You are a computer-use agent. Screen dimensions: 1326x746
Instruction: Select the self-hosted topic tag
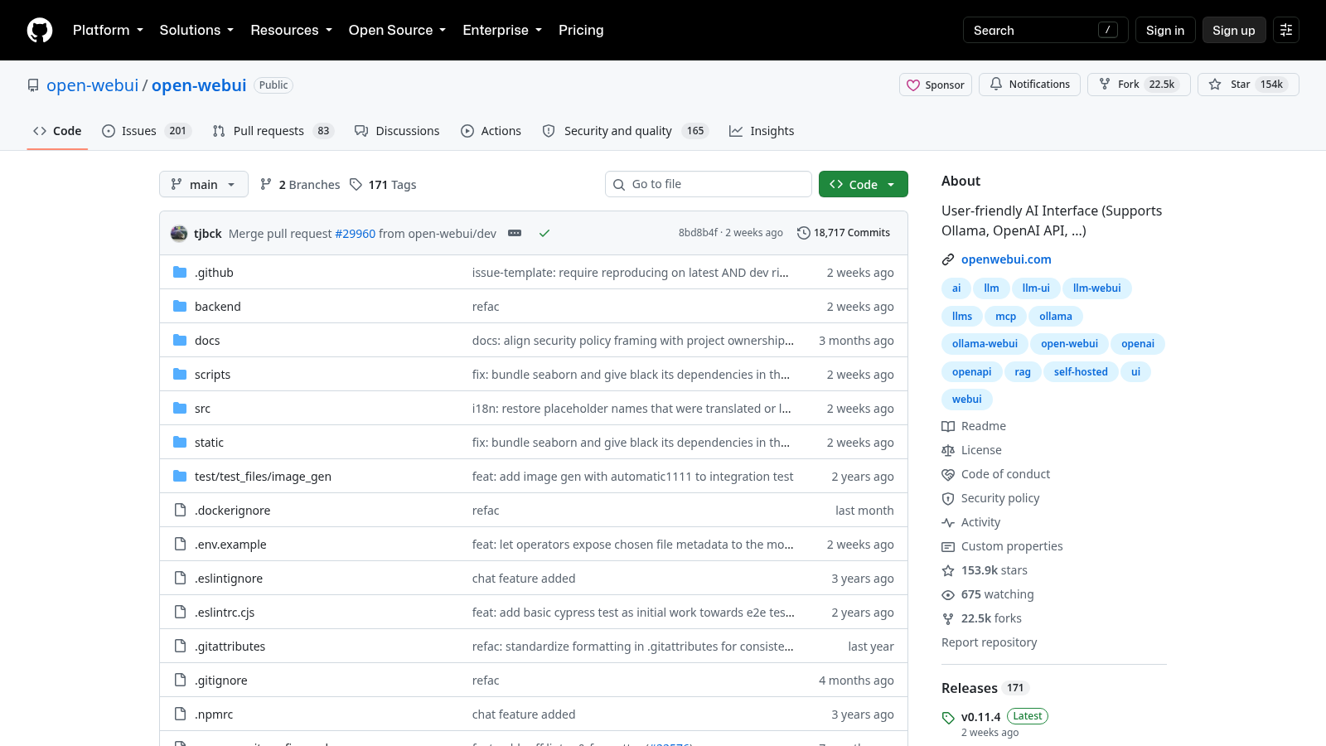pos(1081,371)
